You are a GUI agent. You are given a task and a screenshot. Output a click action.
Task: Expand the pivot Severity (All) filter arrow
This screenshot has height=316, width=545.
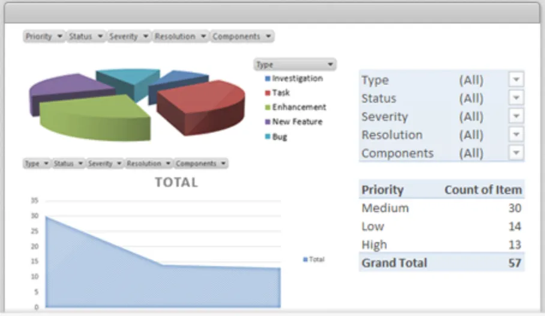tap(516, 116)
